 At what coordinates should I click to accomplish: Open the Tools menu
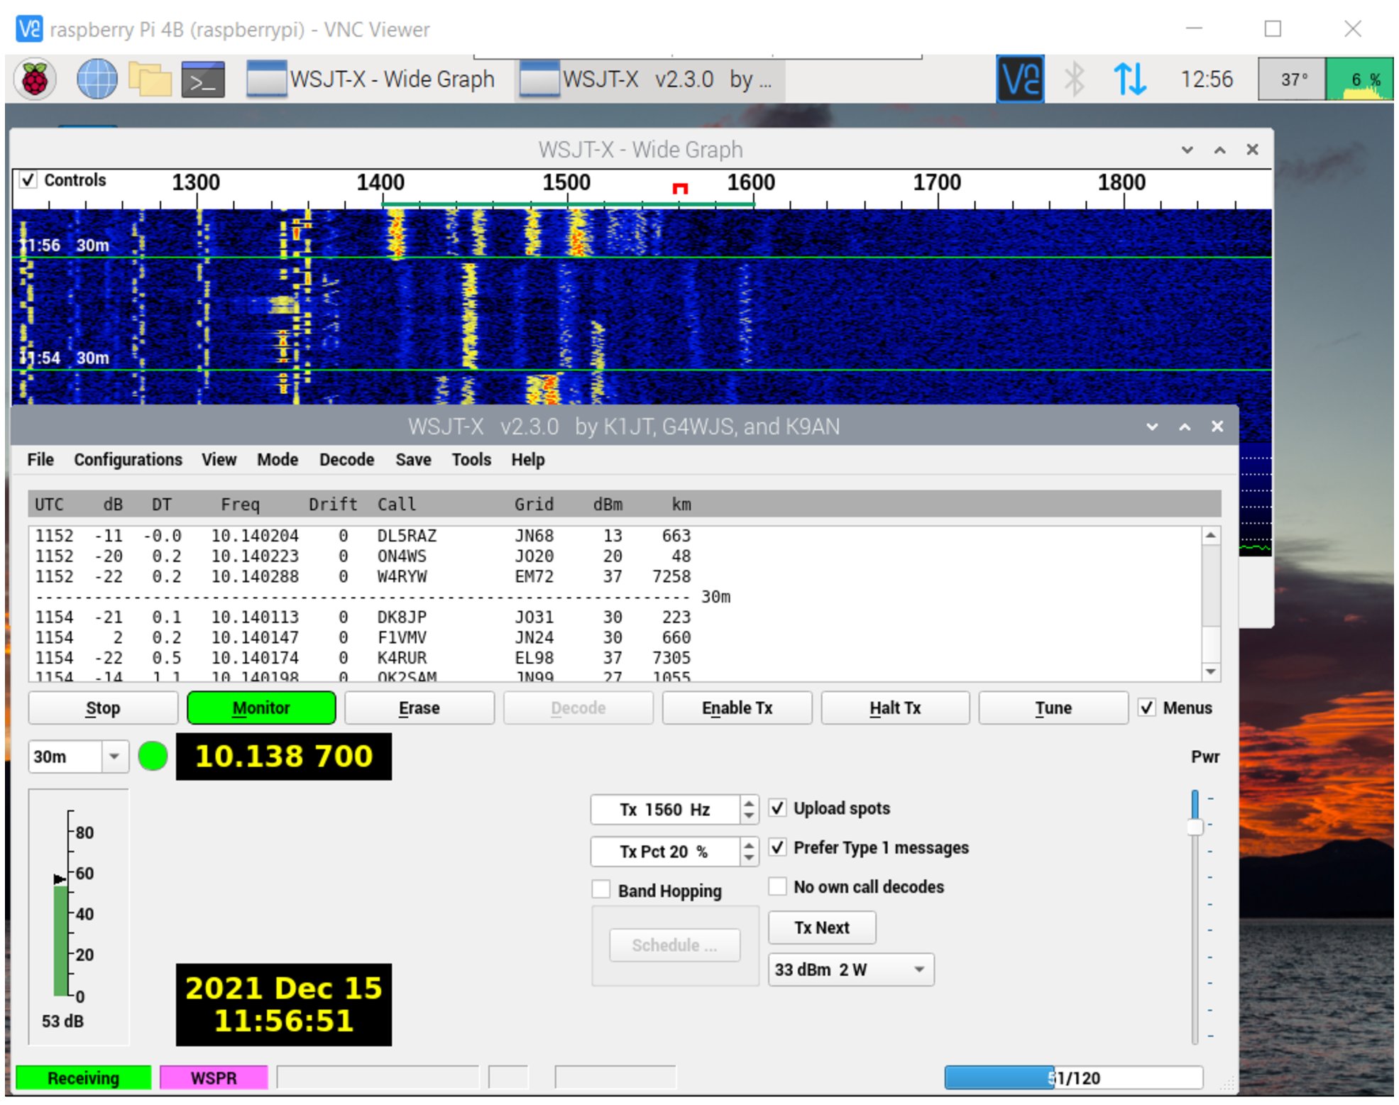(471, 460)
